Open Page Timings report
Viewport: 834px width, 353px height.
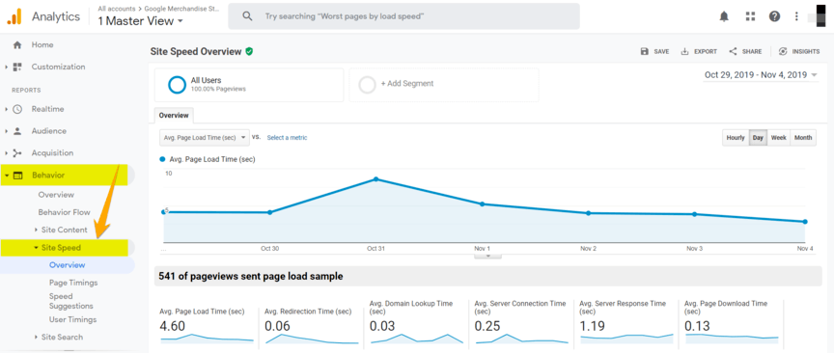[x=73, y=283]
